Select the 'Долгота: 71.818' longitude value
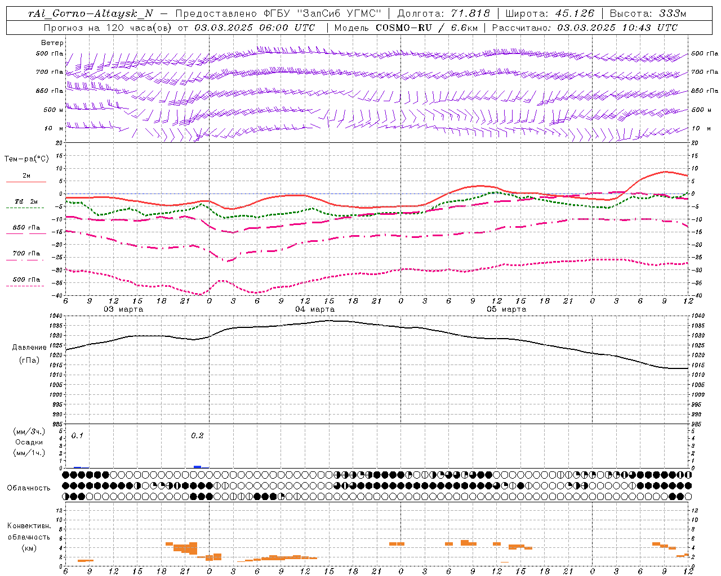 coord(444,13)
